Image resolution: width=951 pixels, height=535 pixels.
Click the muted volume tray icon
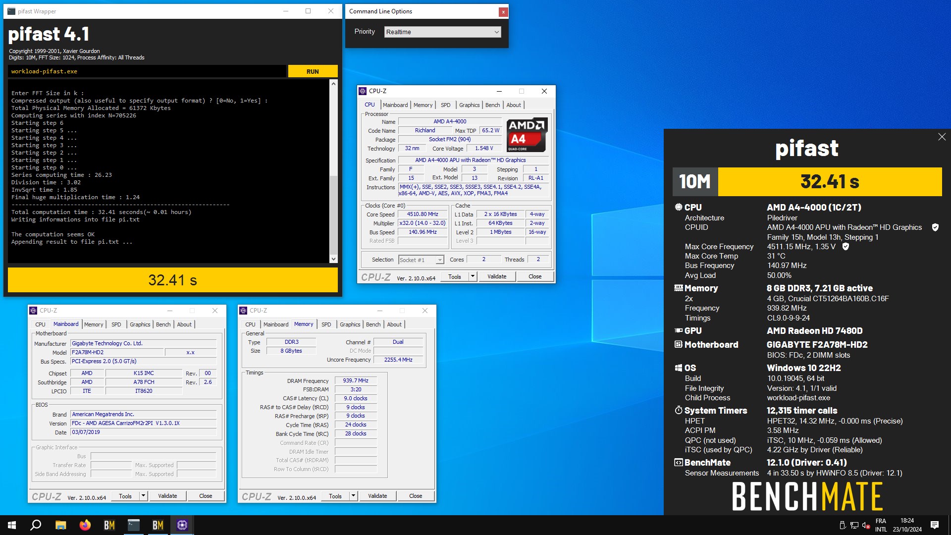[x=866, y=525]
